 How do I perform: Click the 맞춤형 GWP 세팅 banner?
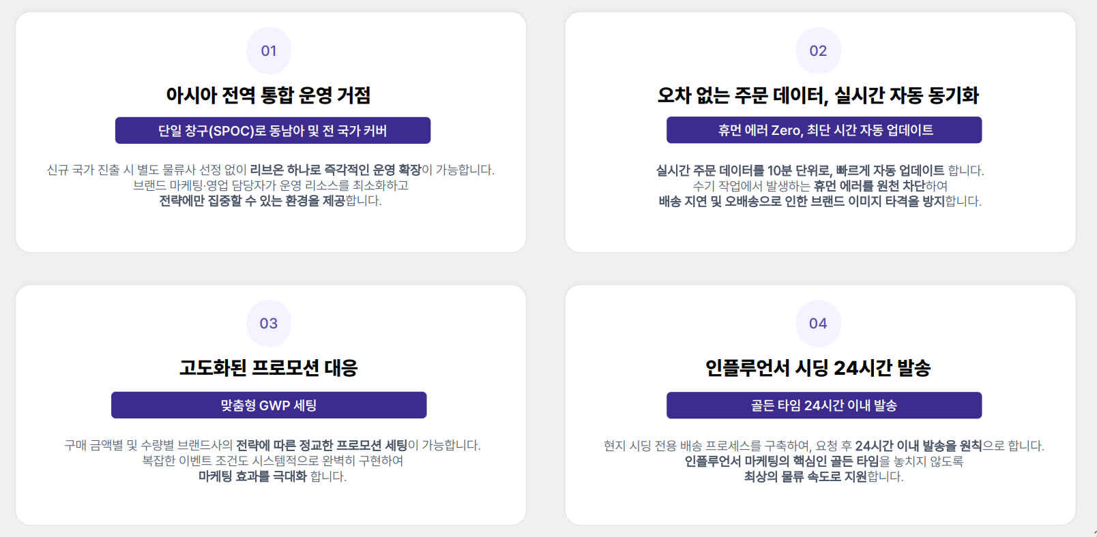(269, 405)
